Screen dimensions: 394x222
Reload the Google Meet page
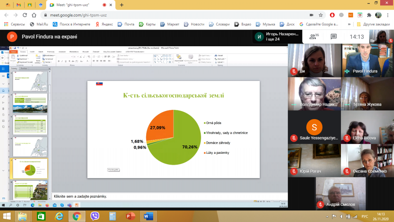tap(25, 15)
